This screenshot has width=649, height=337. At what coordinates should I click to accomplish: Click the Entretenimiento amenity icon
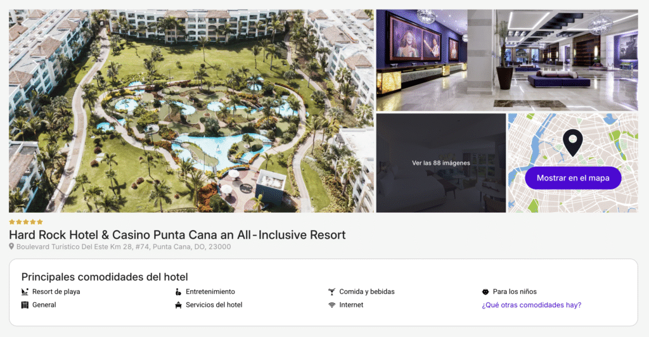[178, 292]
